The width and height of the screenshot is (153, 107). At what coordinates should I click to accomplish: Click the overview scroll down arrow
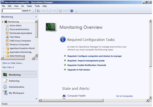click(x=150, y=97)
